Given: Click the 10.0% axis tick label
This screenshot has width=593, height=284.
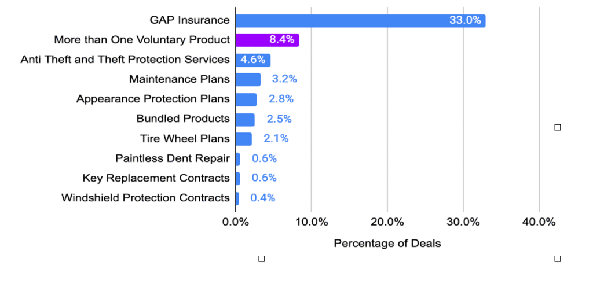Looking at the screenshot, I should click(311, 222).
